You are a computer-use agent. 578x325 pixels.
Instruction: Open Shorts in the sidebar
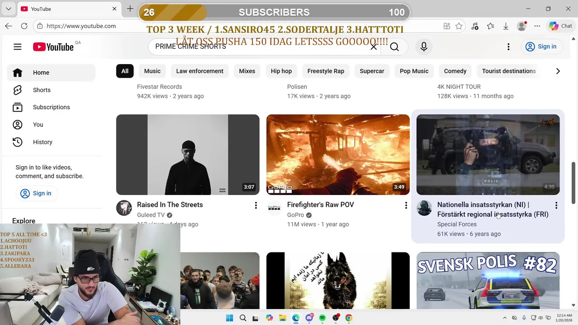pyautogui.click(x=51, y=90)
